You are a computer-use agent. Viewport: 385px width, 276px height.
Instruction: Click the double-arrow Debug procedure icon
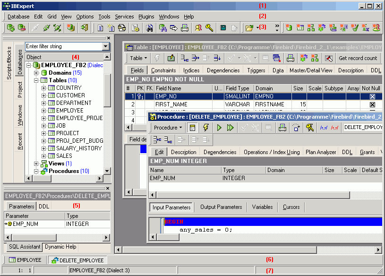[231, 128]
